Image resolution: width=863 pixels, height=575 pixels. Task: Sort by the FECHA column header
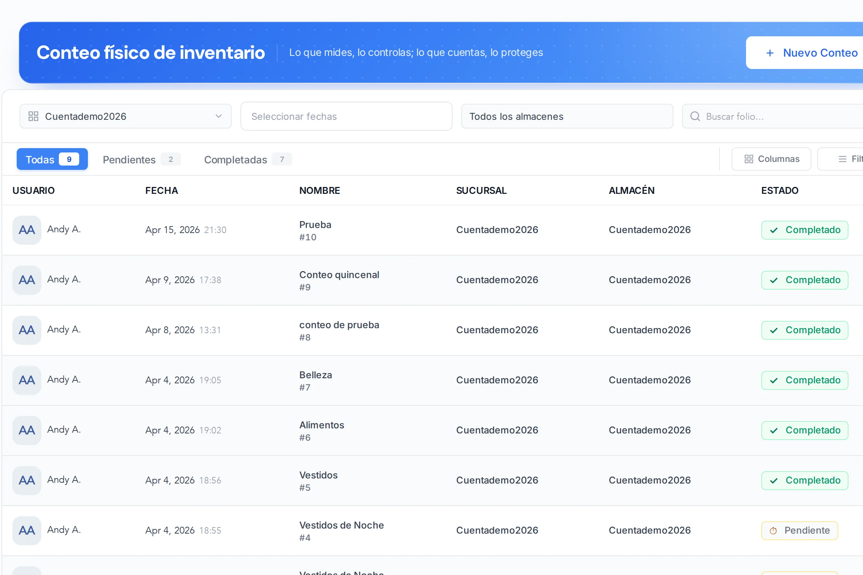coord(161,191)
